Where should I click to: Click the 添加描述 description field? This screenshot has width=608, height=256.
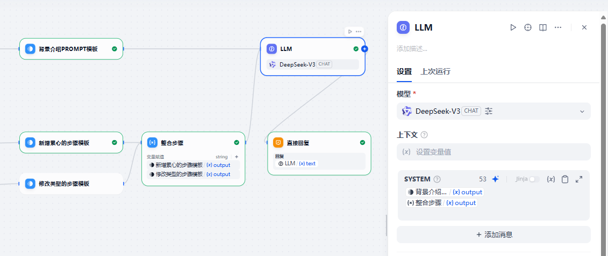coord(412,49)
